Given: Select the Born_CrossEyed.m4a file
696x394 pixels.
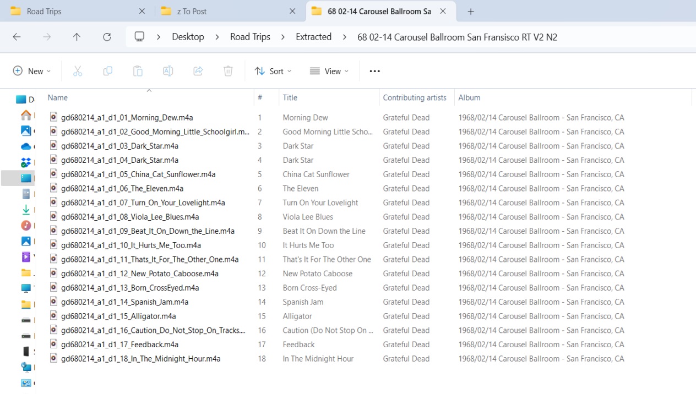Looking at the screenshot, I should tap(130, 288).
